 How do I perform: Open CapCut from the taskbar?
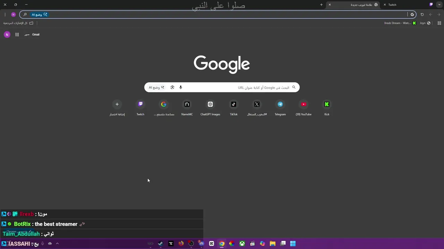click(212, 243)
